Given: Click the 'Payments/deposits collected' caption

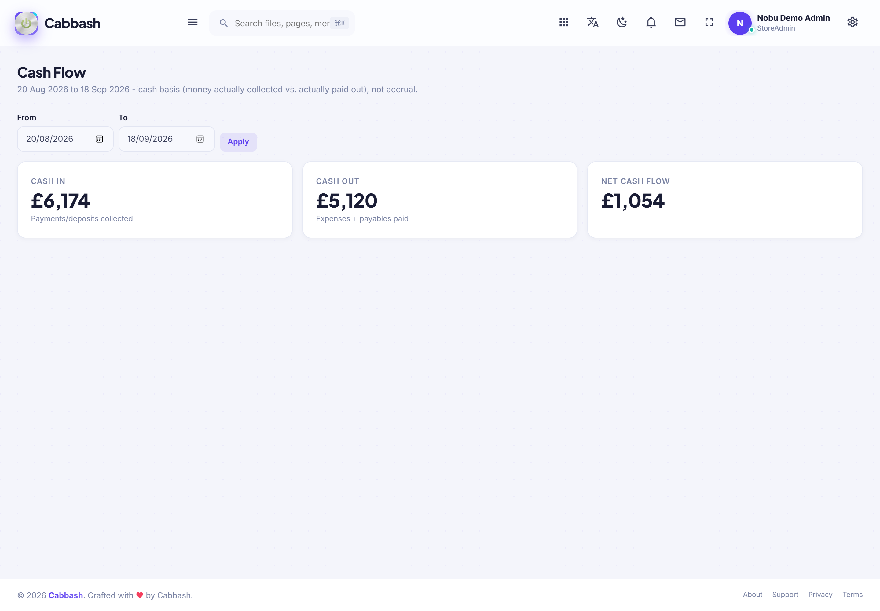Looking at the screenshot, I should (x=82, y=219).
